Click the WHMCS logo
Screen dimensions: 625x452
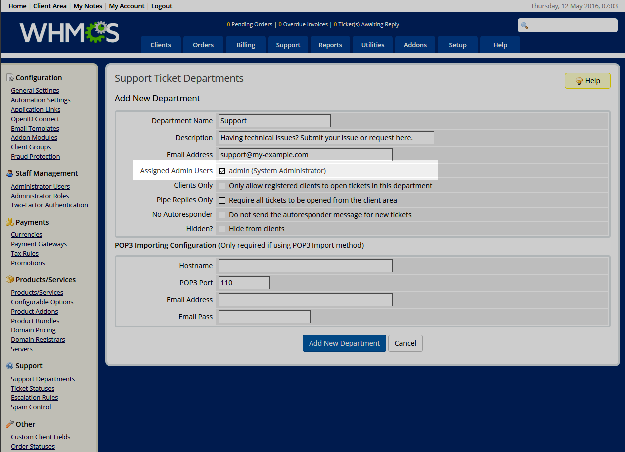tap(69, 33)
